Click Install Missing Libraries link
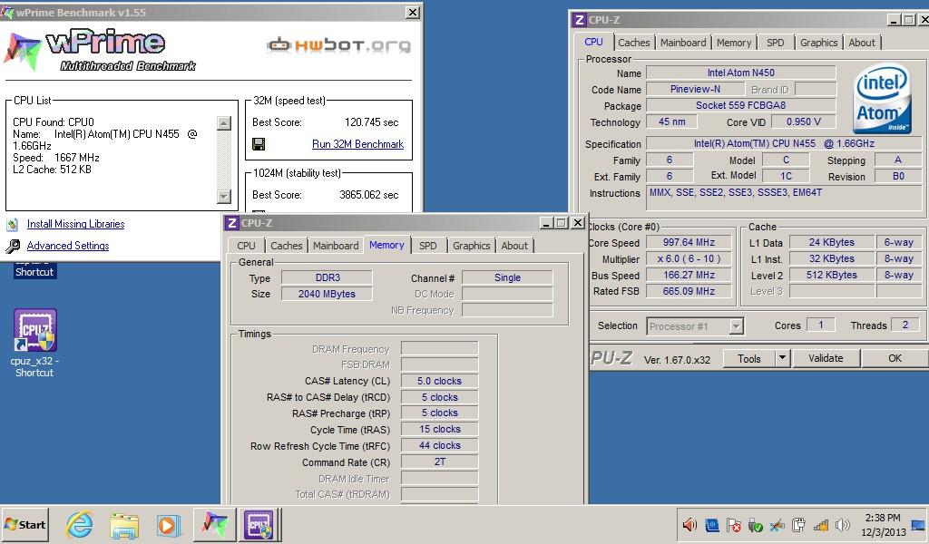 (76, 224)
